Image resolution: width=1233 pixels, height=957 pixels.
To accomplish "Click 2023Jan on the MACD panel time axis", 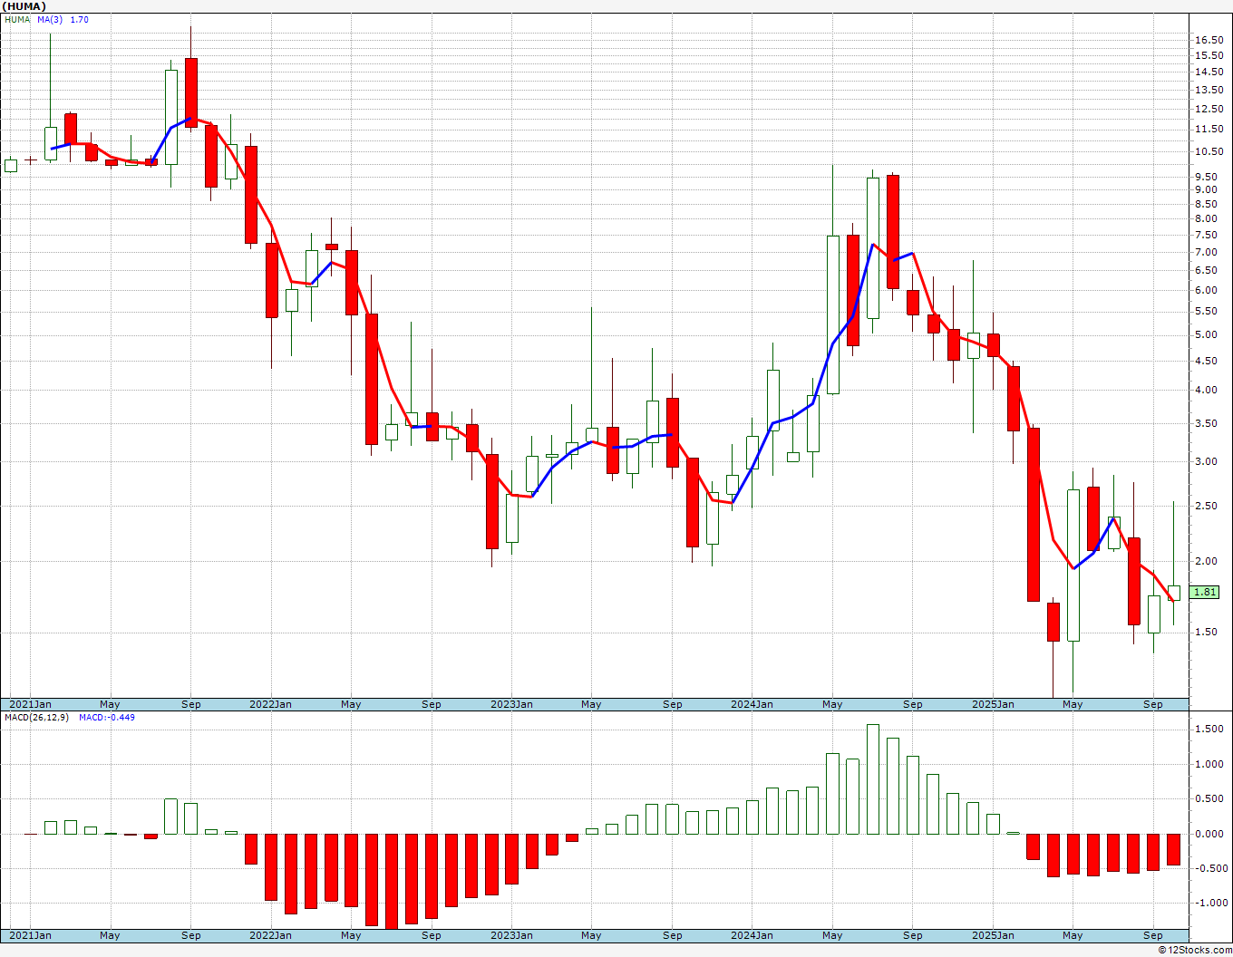I will 511,935.
